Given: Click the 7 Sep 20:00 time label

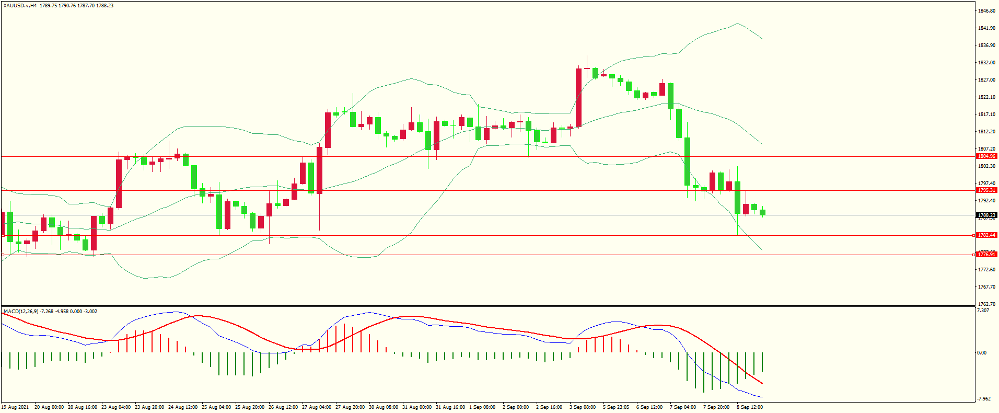Looking at the screenshot, I should pos(716,407).
